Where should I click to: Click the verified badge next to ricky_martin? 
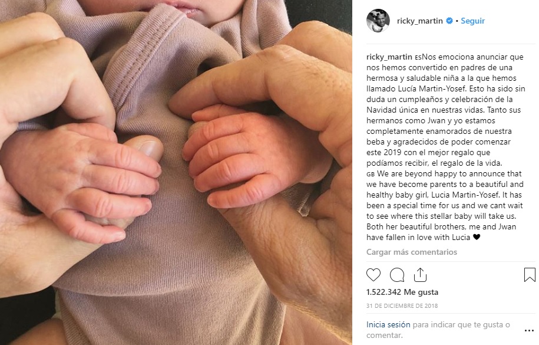(449, 21)
